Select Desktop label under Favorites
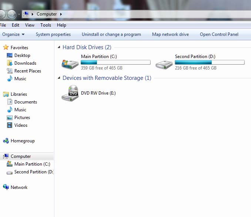This screenshot has height=217, width=251. tap(22, 55)
